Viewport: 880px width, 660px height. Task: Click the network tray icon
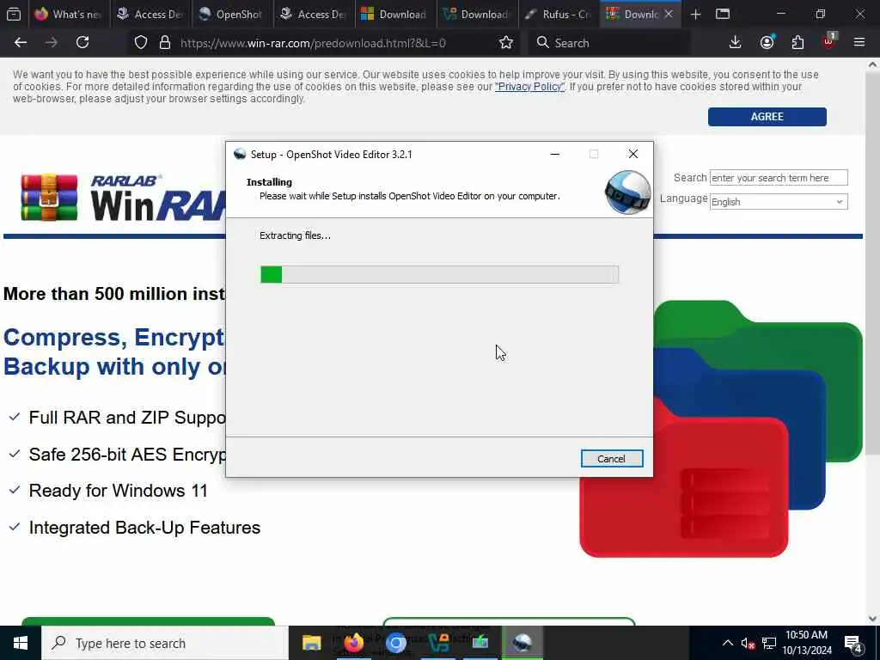(x=769, y=643)
